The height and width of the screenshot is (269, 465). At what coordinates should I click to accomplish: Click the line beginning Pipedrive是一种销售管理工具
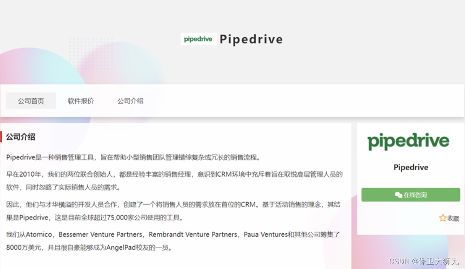tap(133, 158)
